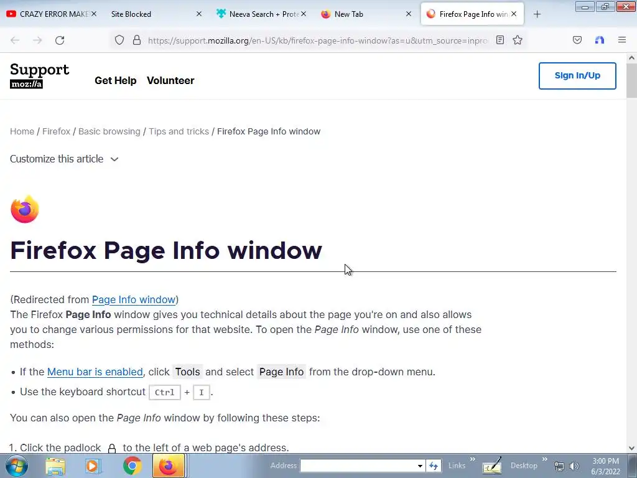This screenshot has height=478, width=637.
Task: Open Tips and tricks breadcrumb link
Action: (x=179, y=131)
